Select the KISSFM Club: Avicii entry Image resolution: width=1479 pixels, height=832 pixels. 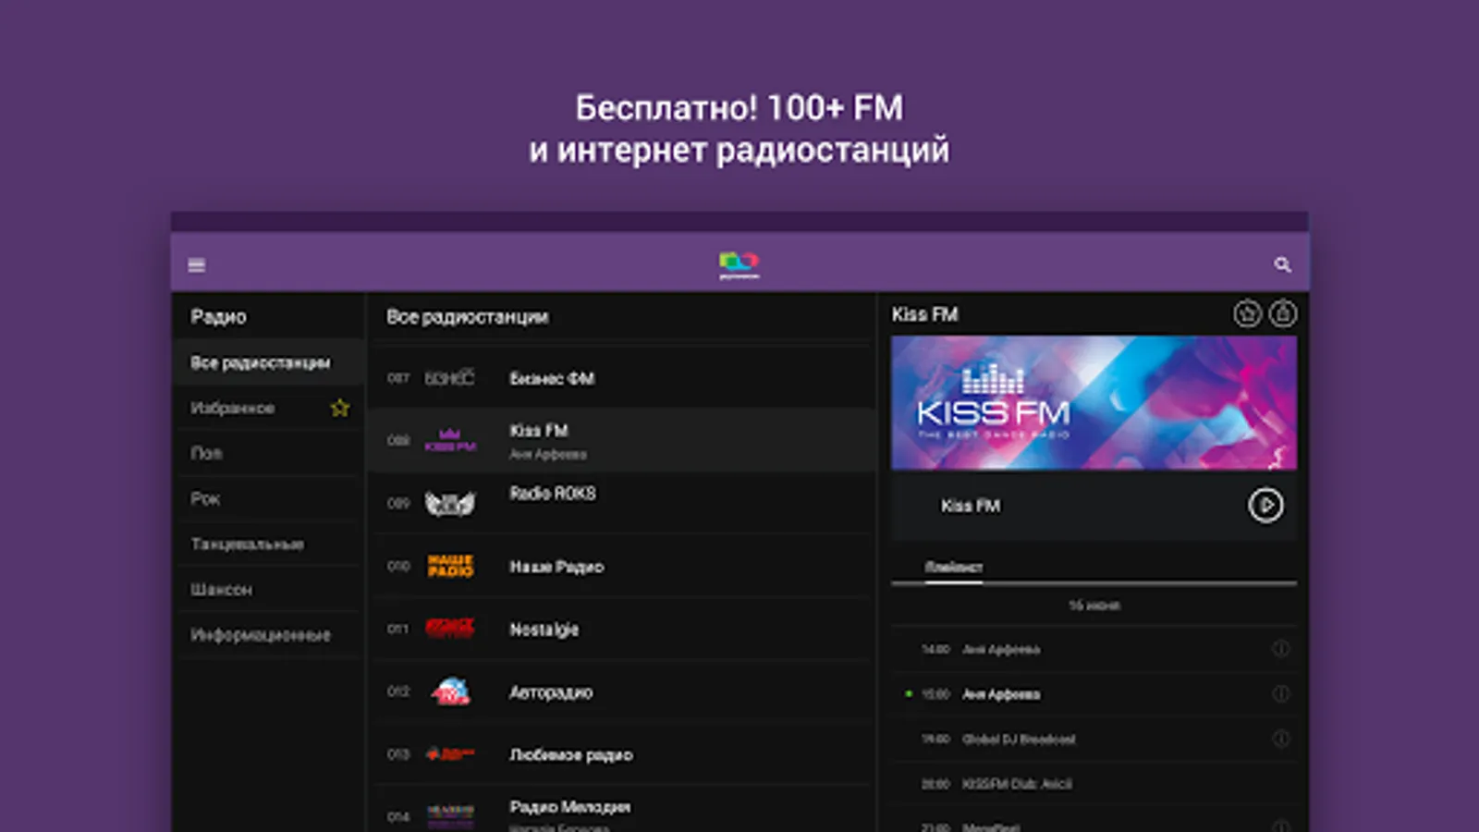[1017, 784]
